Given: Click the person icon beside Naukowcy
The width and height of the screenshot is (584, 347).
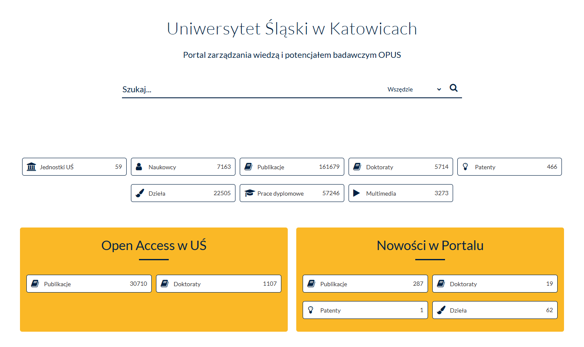Looking at the screenshot, I should 139,167.
